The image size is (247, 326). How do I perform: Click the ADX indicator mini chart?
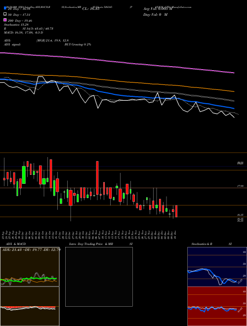coord(30,267)
